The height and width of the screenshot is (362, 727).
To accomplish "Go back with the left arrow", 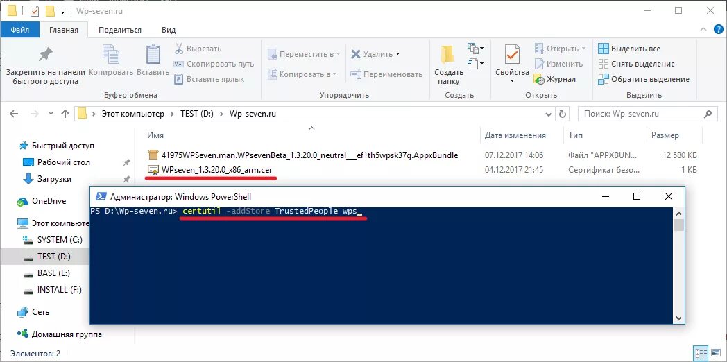I will pyautogui.click(x=13, y=114).
